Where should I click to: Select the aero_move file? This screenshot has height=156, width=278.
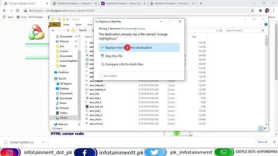(x=96, y=120)
